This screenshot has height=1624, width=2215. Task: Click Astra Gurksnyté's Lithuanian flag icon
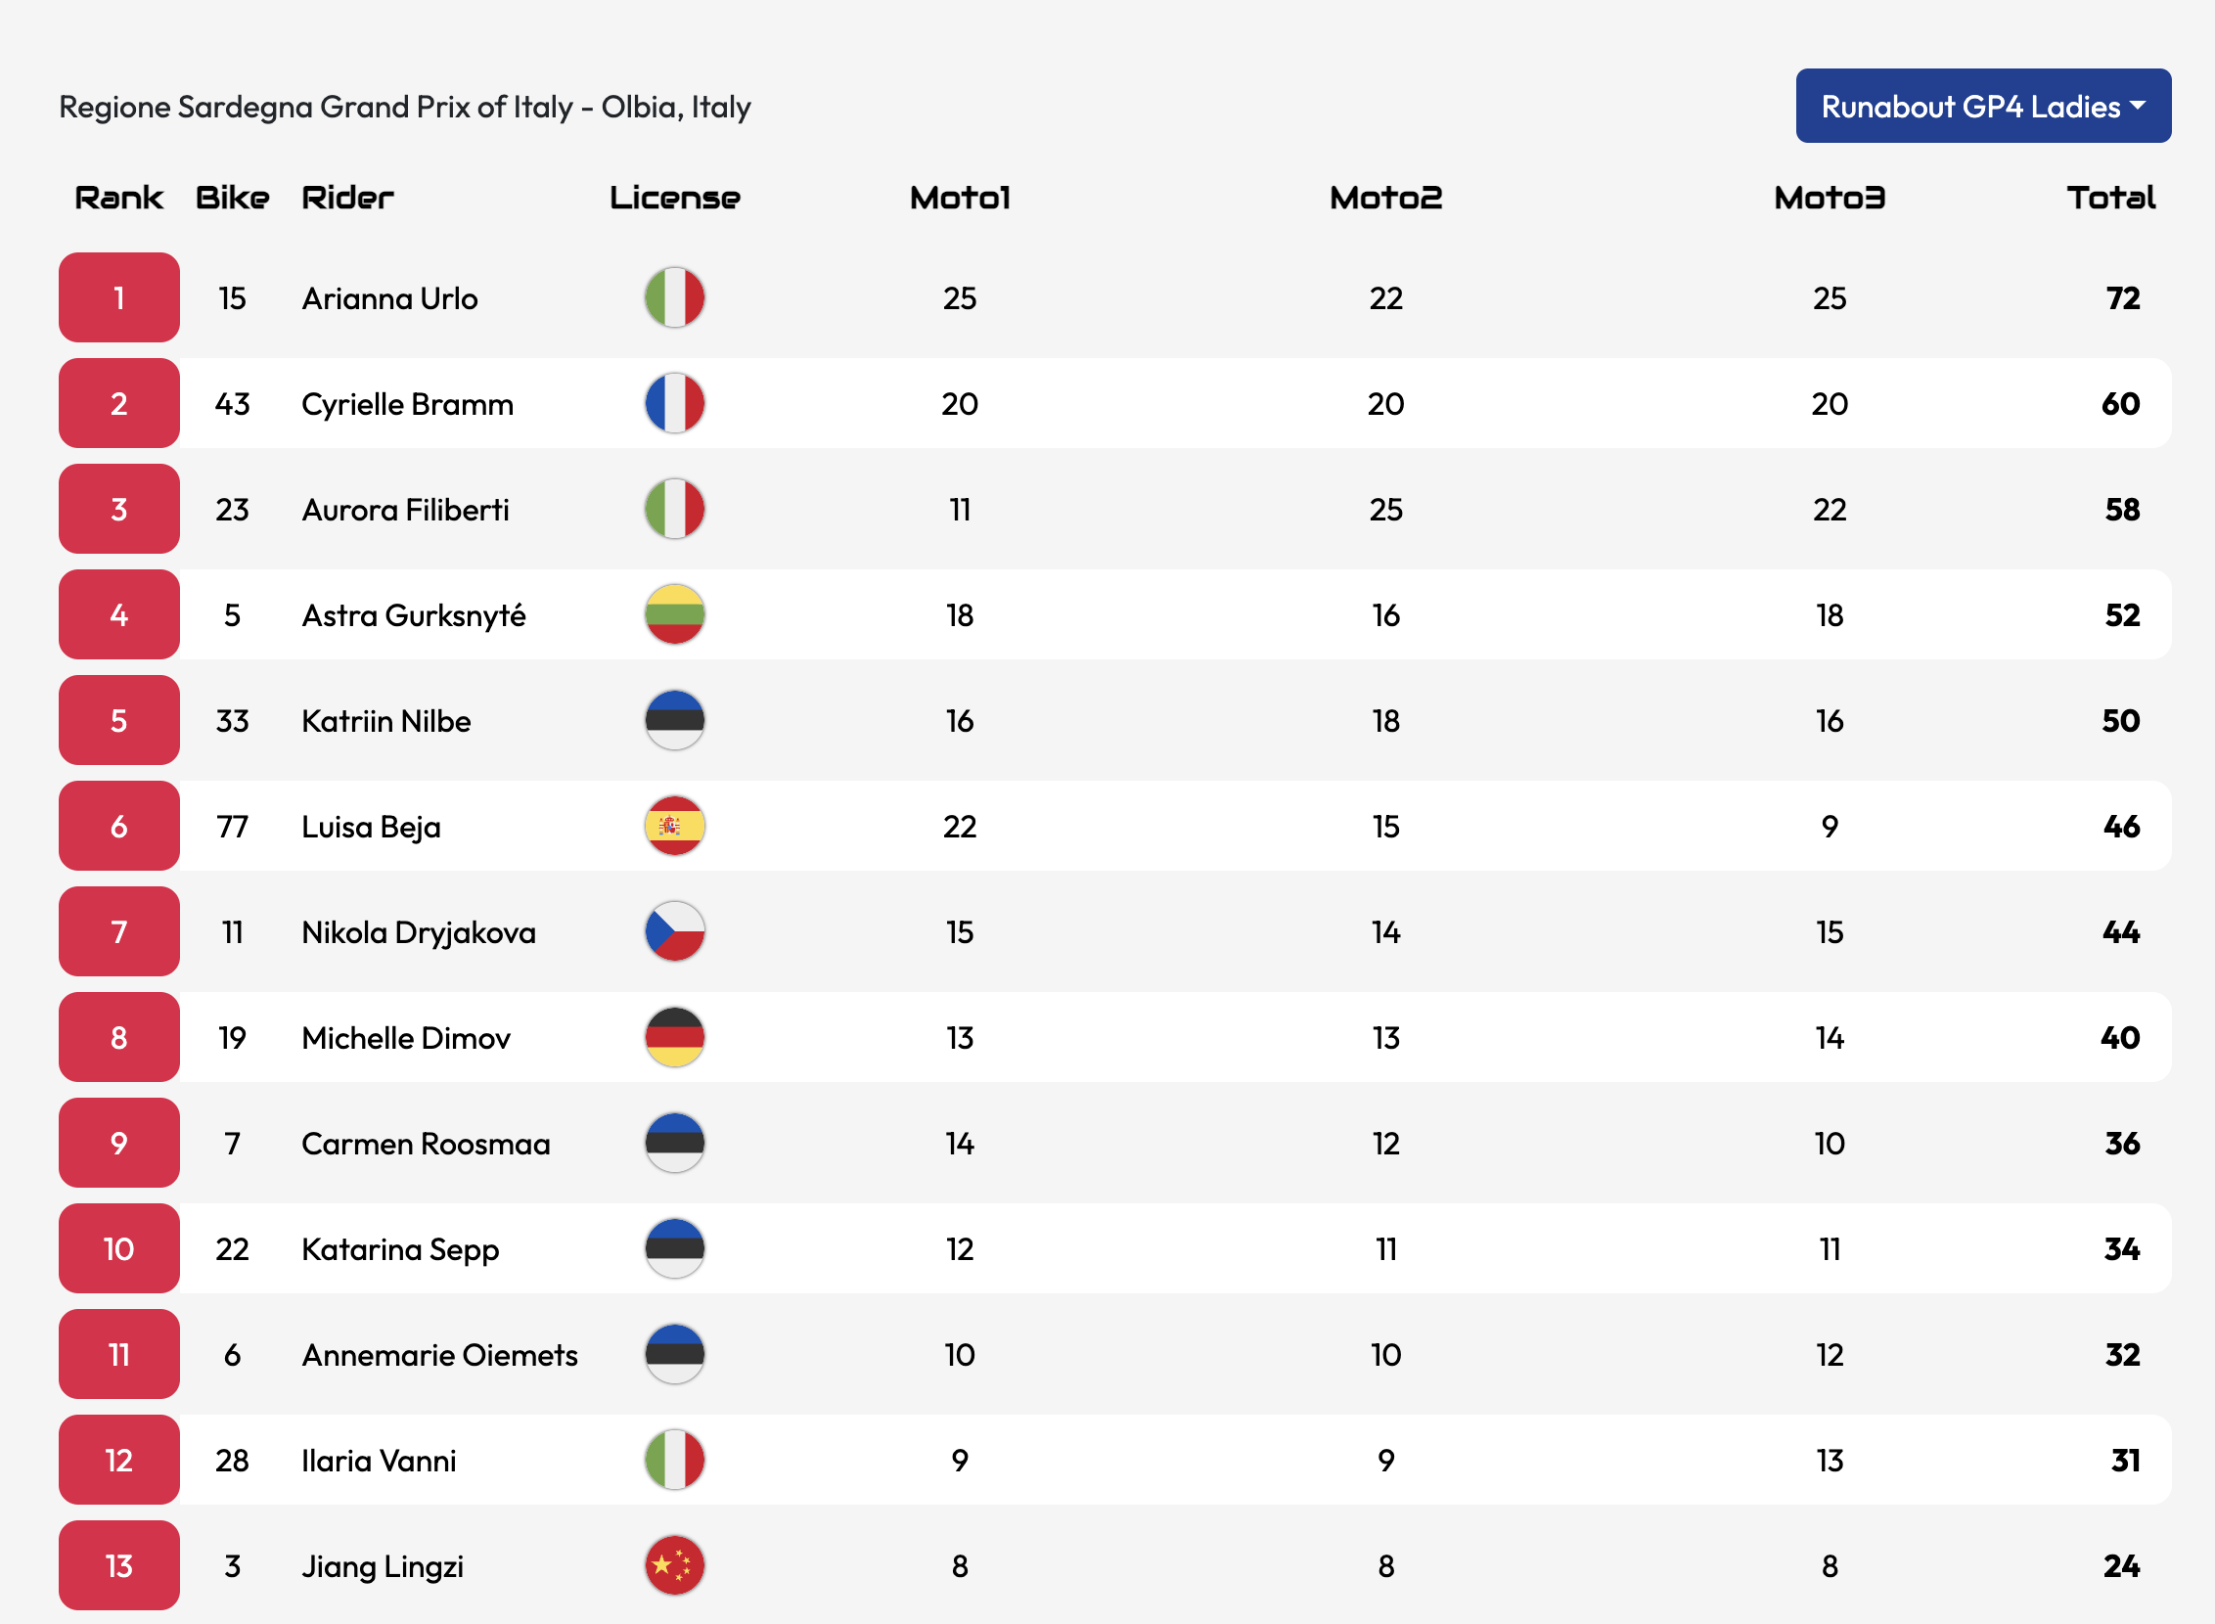click(x=674, y=614)
